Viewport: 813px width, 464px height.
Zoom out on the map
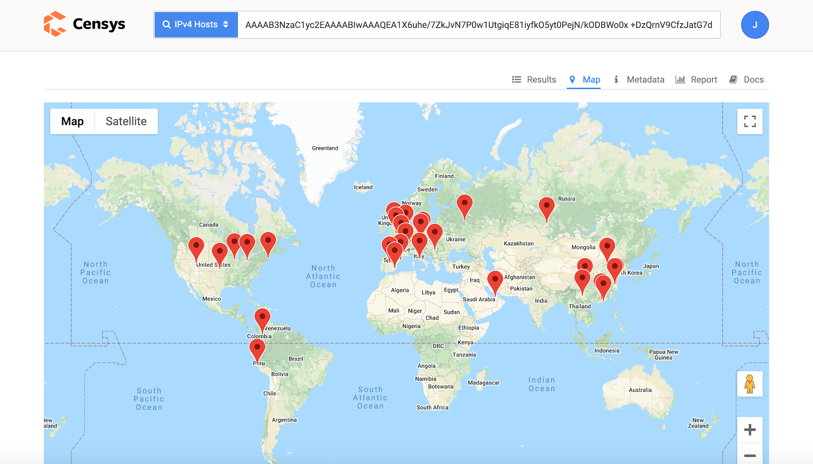pos(750,455)
